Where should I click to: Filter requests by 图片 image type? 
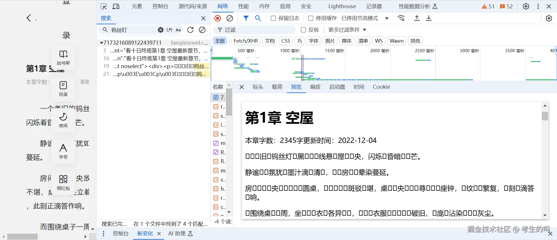click(330, 41)
